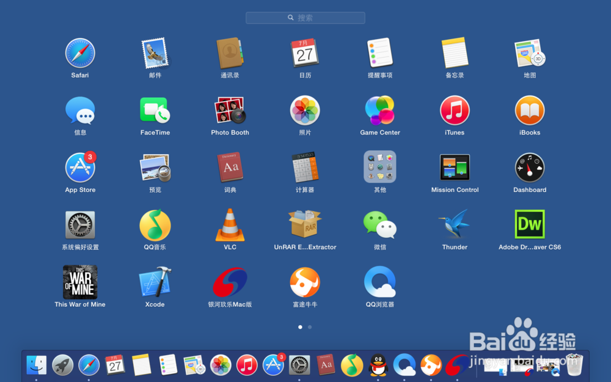Viewport: 611px width, 382px height.
Task: Open Dictionary (词典) in the Launchpad grid
Action: tap(230, 167)
